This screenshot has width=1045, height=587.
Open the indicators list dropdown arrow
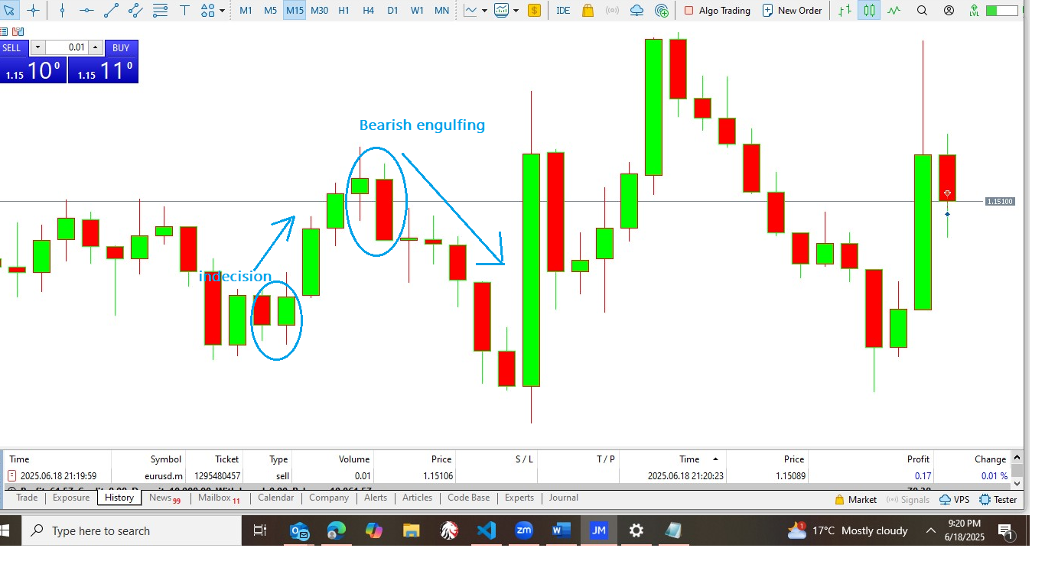pos(516,11)
